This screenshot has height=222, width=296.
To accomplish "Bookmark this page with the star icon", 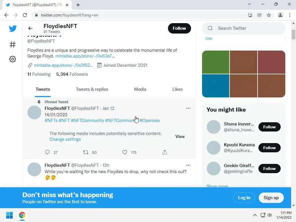I will 269,15.
